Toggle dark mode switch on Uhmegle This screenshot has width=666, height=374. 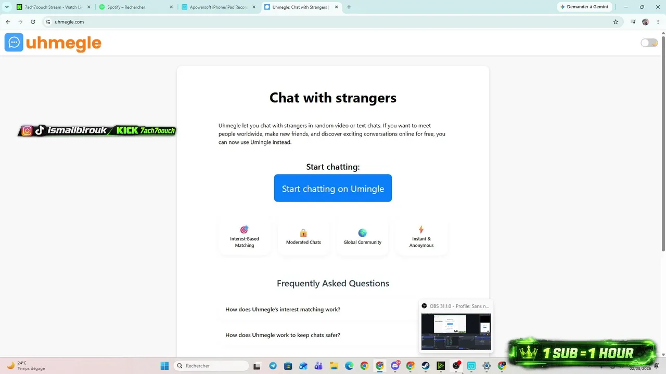click(649, 43)
